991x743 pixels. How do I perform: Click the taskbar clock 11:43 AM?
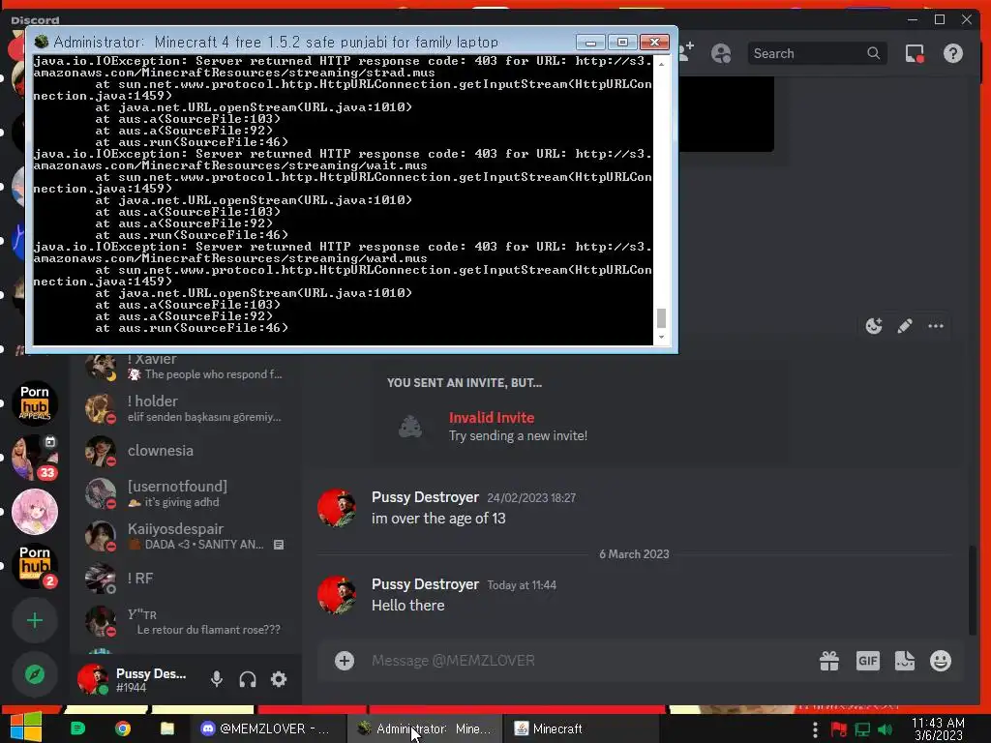click(x=938, y=729)
